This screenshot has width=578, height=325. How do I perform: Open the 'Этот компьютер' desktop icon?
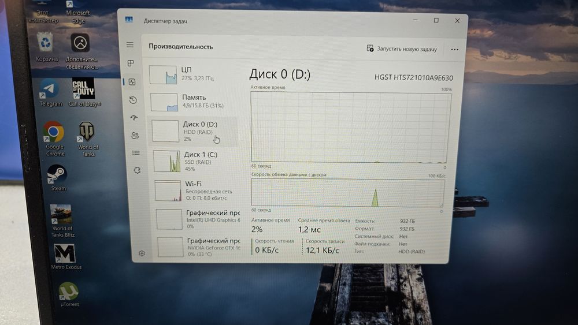pyautogui.click(x=43, y=13)
